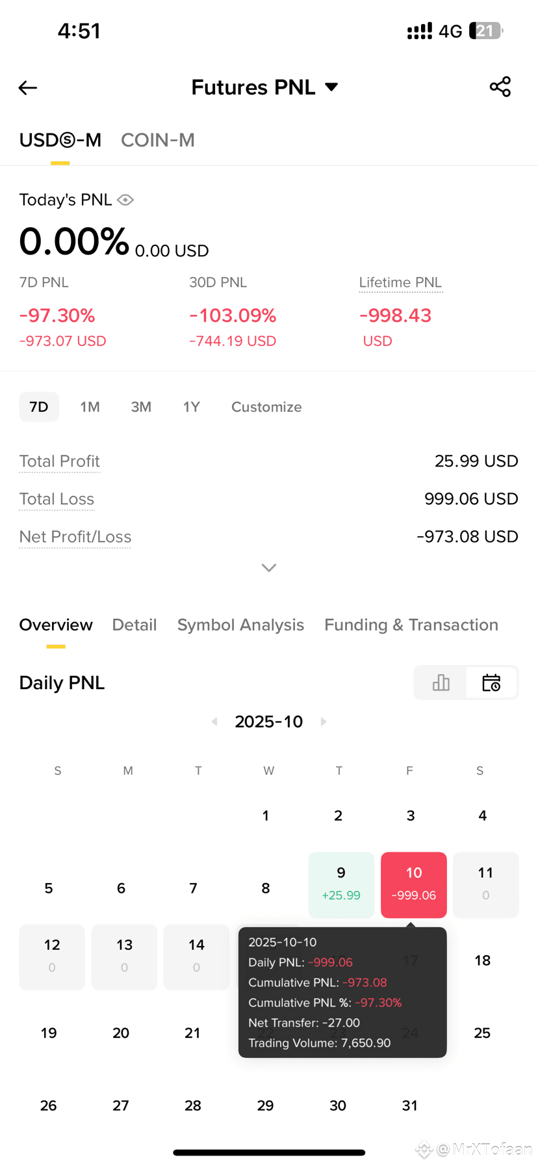Open the Detail tab
The width and height of the screenshot is (538, 1166).
tap(134, 625)
